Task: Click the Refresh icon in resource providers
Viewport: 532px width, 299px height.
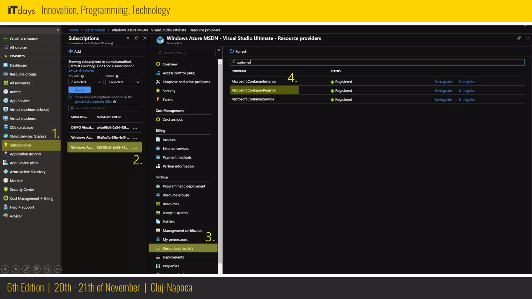Action: 232,51
